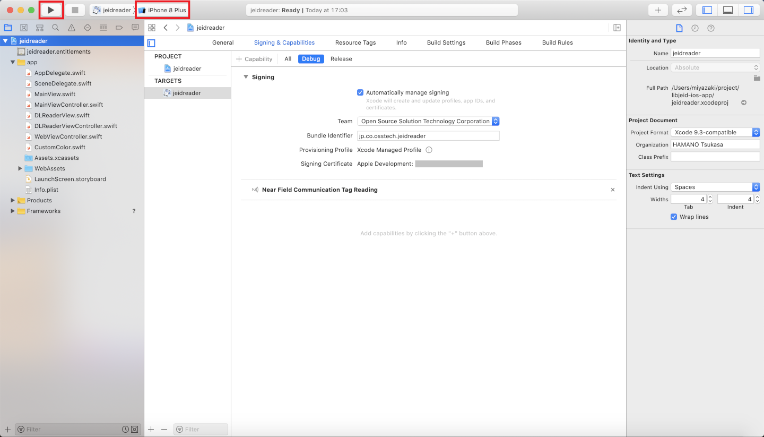Hide the project and targets list
The image size is (764, 437).
pyautogui.click(x=151, y=43)
